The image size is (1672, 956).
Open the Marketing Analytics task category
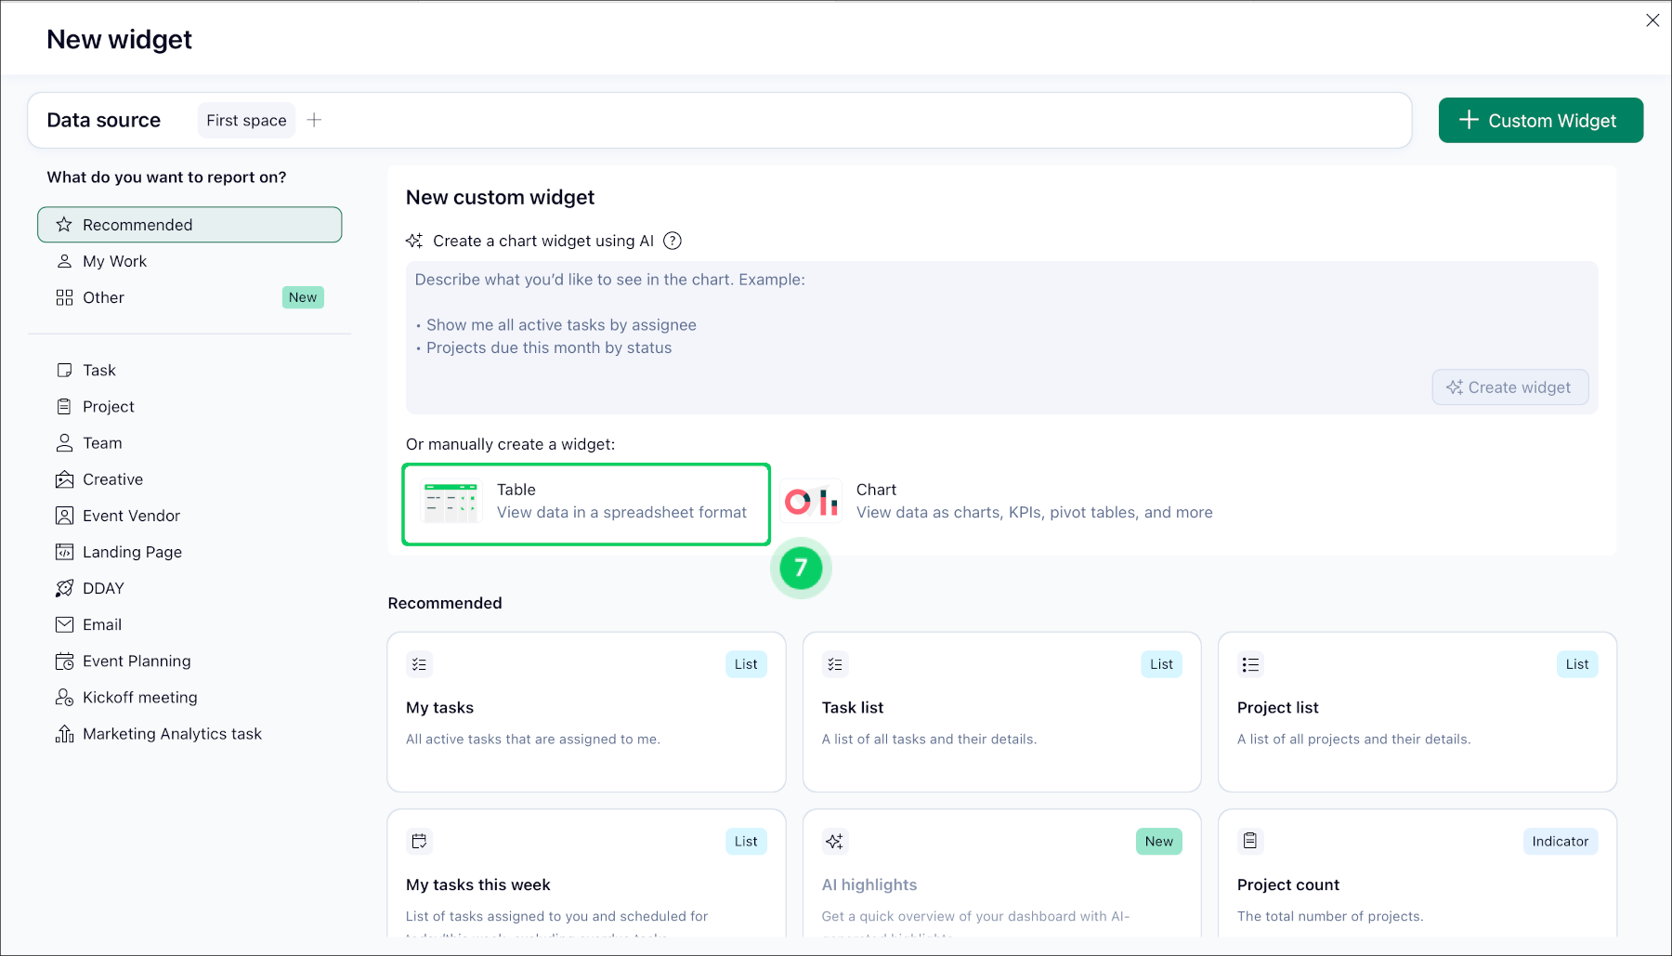(x=172, y=734)
